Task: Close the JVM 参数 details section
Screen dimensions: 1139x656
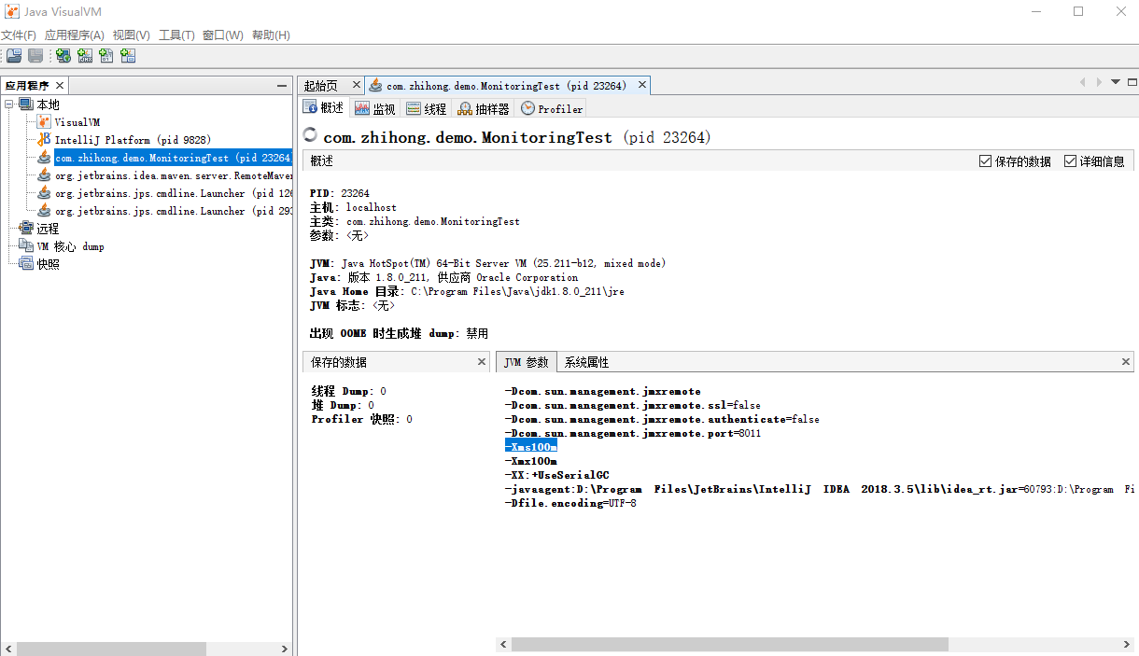Action: [x=1127, y=361]
